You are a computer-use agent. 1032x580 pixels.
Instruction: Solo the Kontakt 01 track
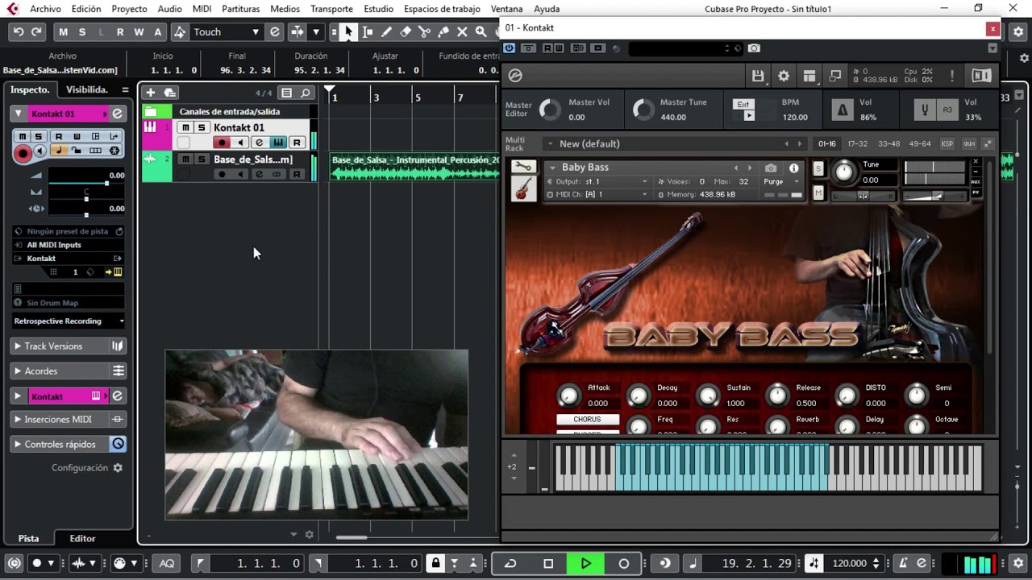pyautogui.click(x=202, y=127)
